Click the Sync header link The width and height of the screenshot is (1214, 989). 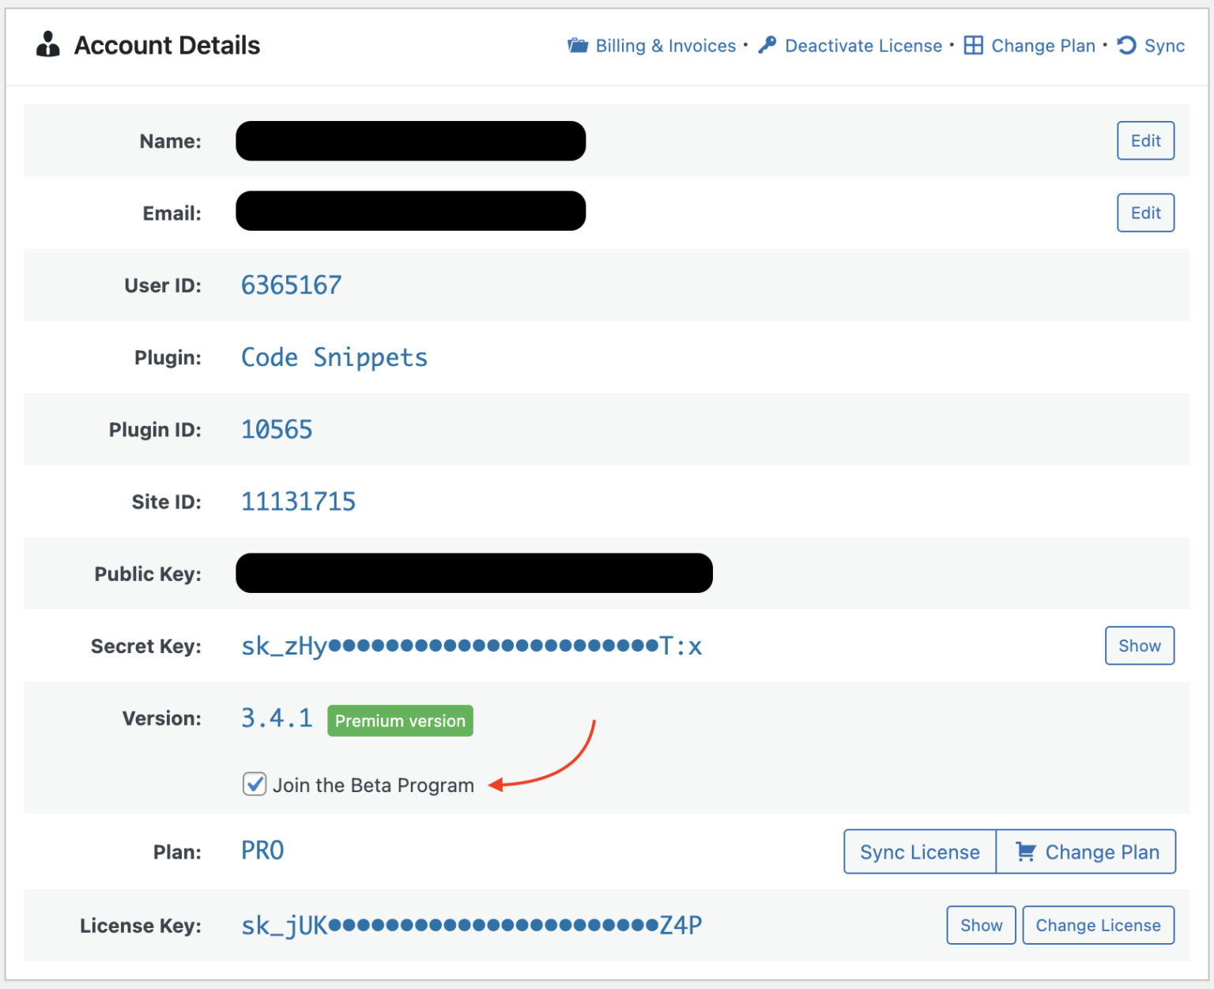pyautogui.click(x=1164, y=46)
